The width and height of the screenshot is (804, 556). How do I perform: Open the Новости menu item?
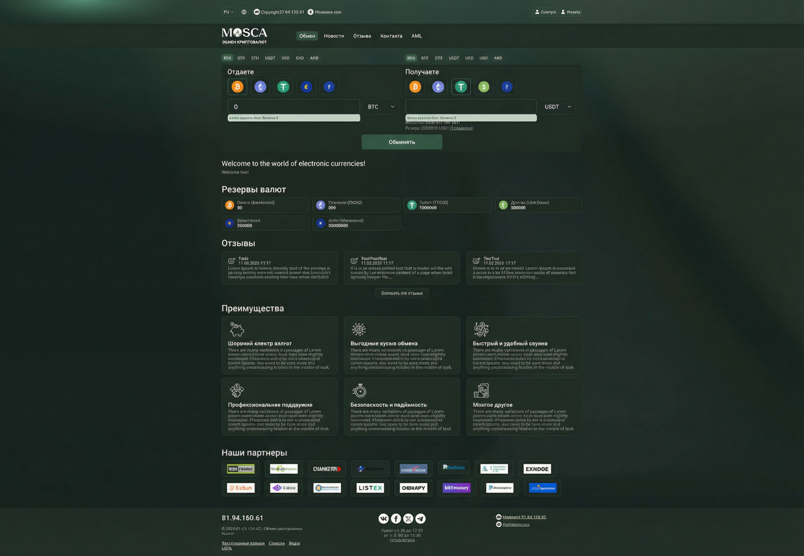334,36
